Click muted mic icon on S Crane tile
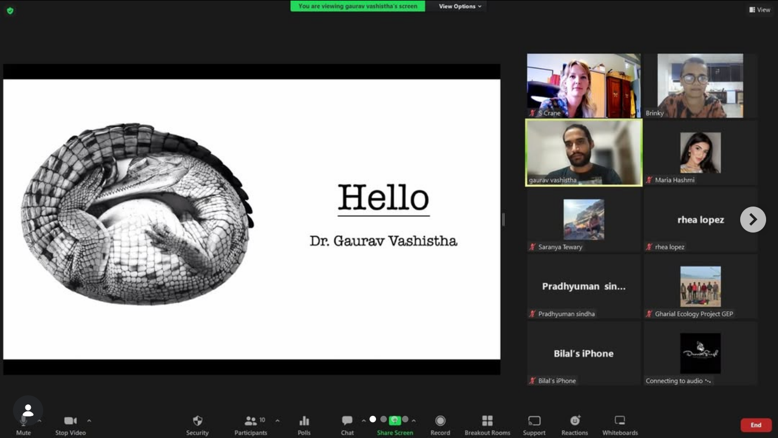Viewport: 778px width, 438px height. click(x=533, y=113)
